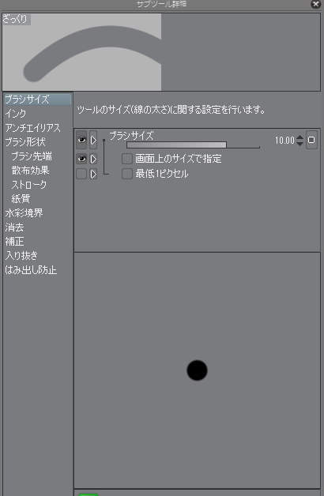Click the ブラシサイズ slider bar
Screen dimensions: 324x496
pyautogui.click(x=193, y=145)
